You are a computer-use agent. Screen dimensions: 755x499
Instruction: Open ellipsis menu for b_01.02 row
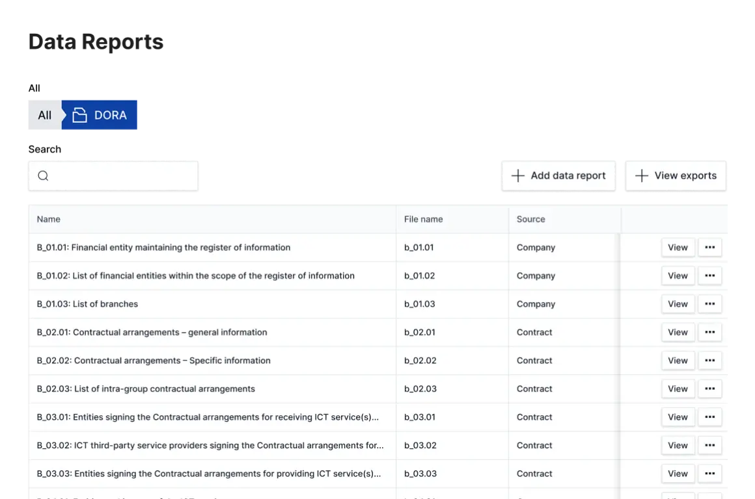click(x=709, y=276)
